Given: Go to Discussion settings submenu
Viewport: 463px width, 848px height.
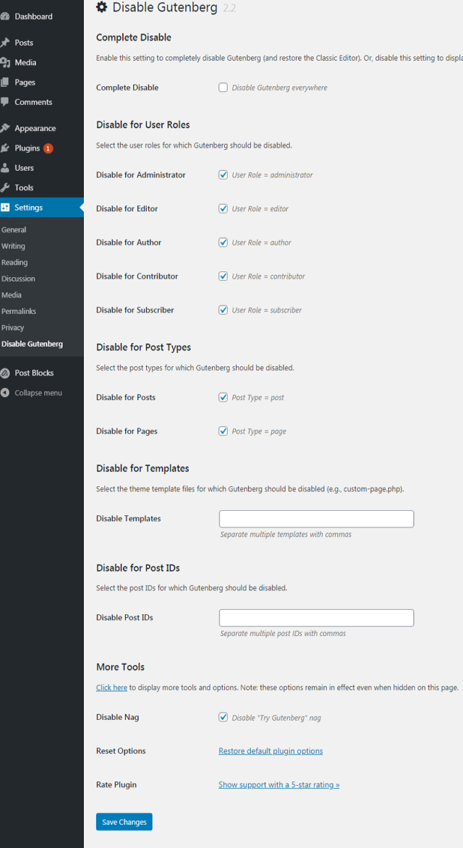Looking at the screenshot, I should pos(18,279).
